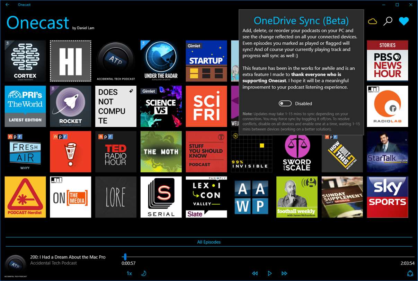The width and height of the screenshot is (418, 281).
Task: Open Football Weekly podcast tile
Action: point(297,197)
